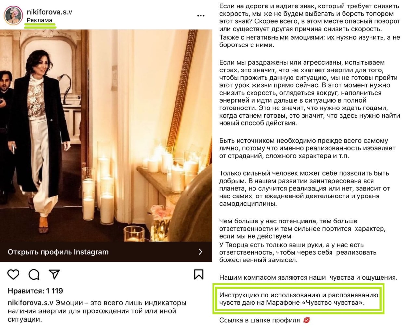Click paragraph beginning Только сильный человек
The height and width of the screenshot is (329, 416).
[304, 188]
